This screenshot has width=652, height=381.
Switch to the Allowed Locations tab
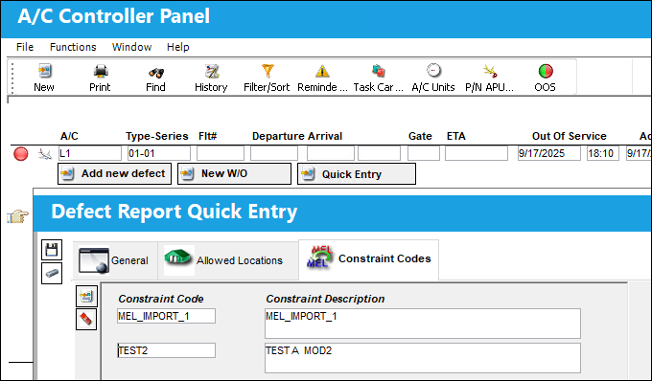(x=228, y=260)
